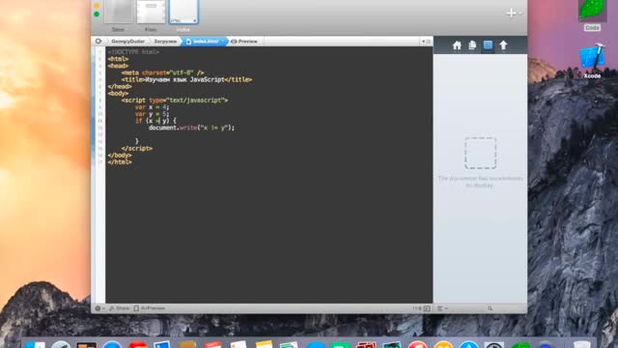The image size is (618, 348).
Task: Open the Xcode desktop icon
Action: [592, 61]
